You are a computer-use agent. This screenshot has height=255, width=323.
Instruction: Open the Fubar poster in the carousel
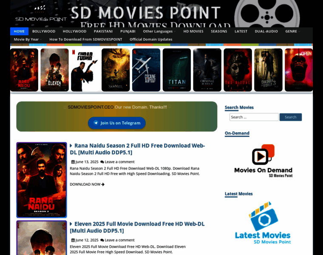pos(85,70)
